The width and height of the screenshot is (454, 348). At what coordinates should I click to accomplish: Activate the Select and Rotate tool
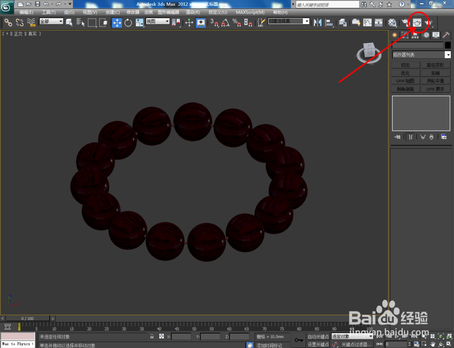coord(128,22)
